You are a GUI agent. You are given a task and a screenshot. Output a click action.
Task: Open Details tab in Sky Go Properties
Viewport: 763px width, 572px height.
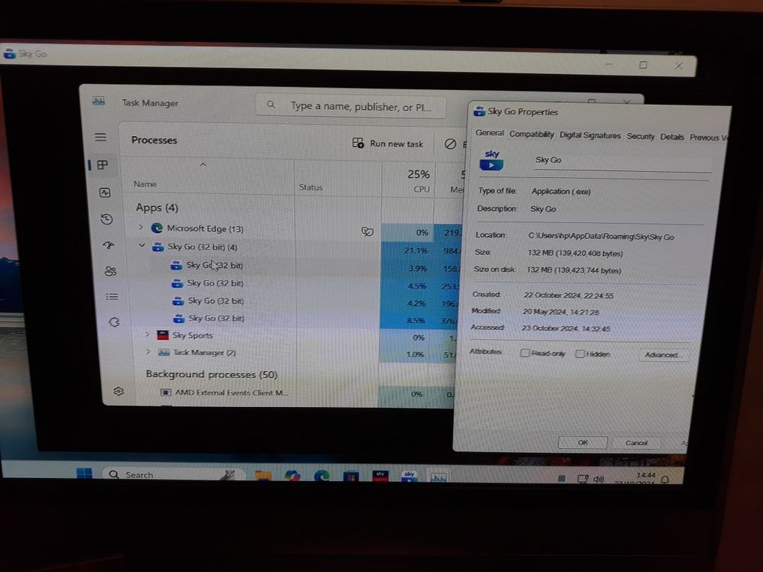pos(672,137)
